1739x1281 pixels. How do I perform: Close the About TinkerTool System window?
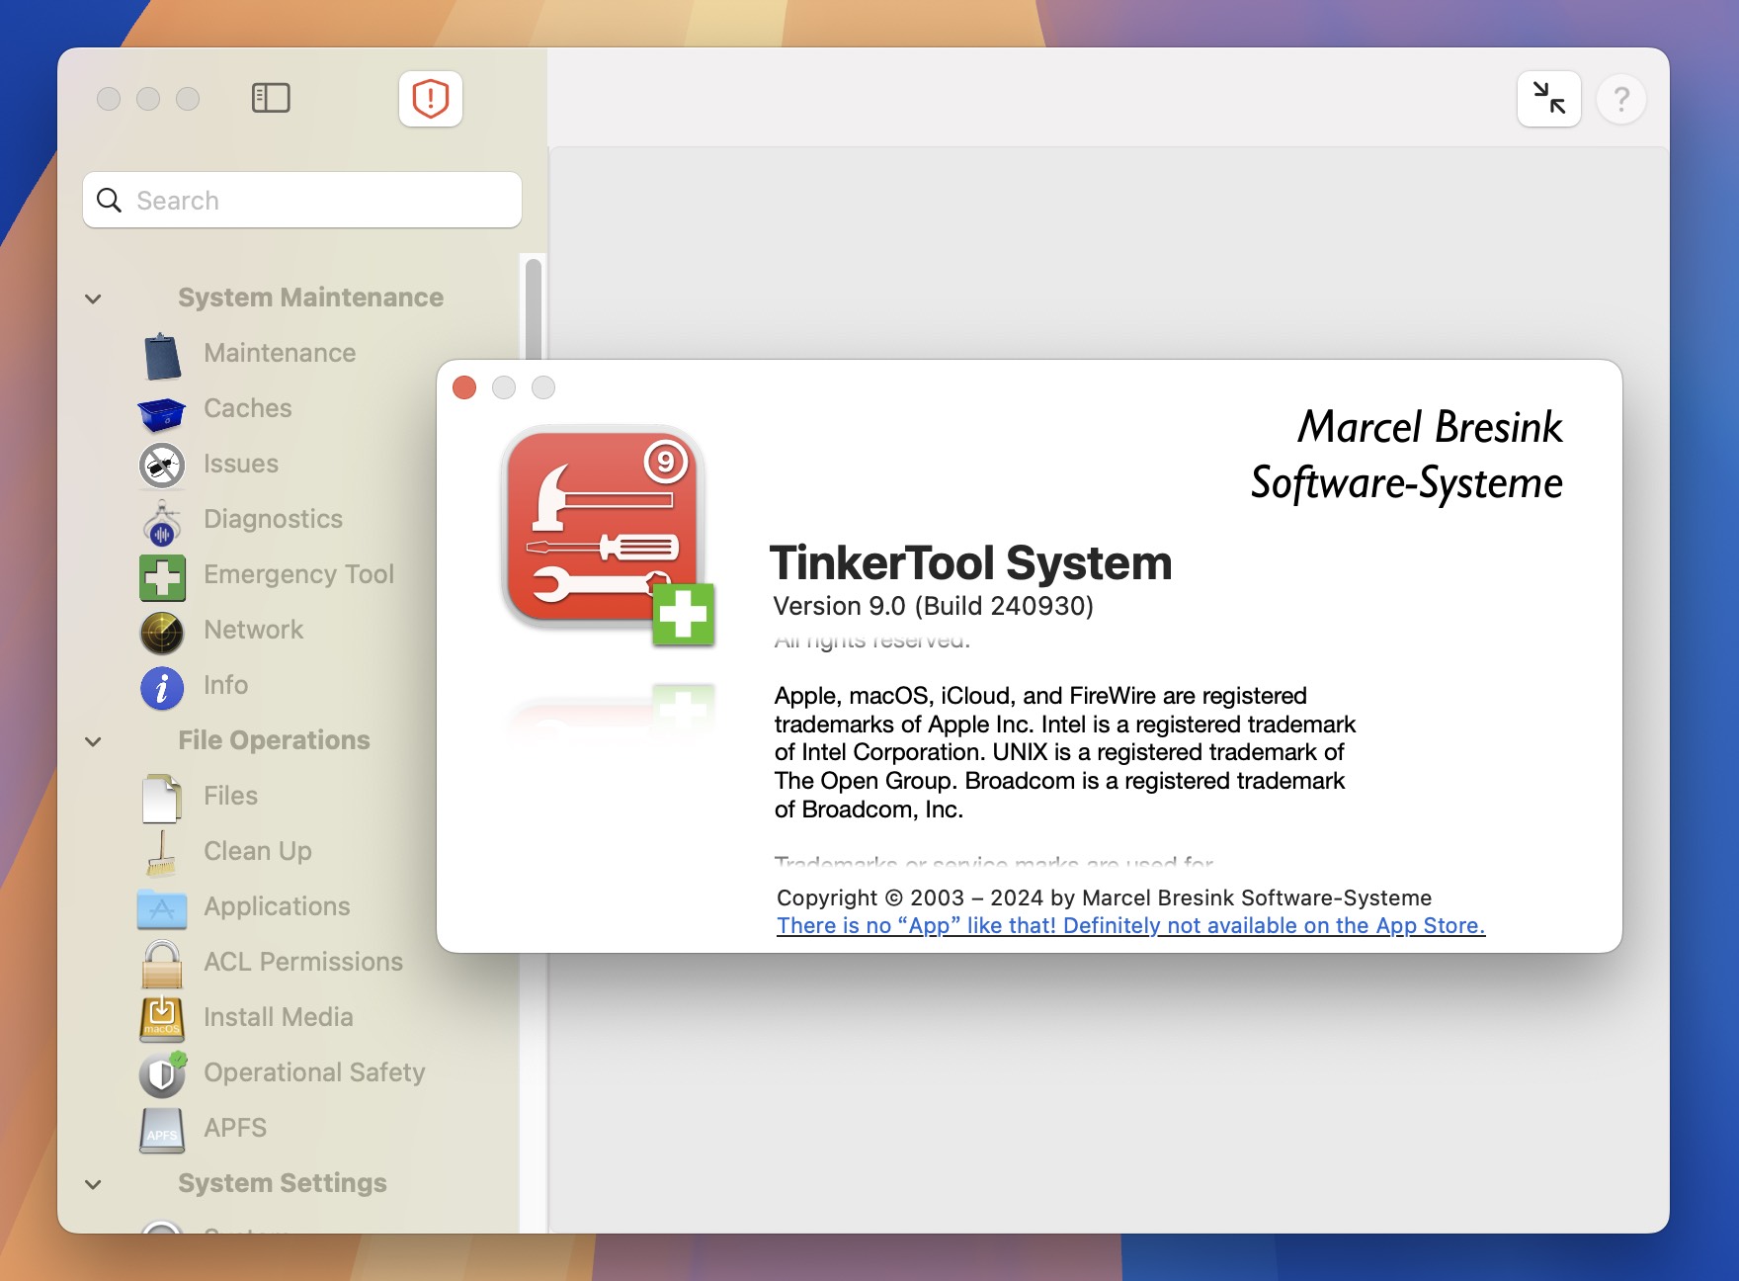coord(464,387)
